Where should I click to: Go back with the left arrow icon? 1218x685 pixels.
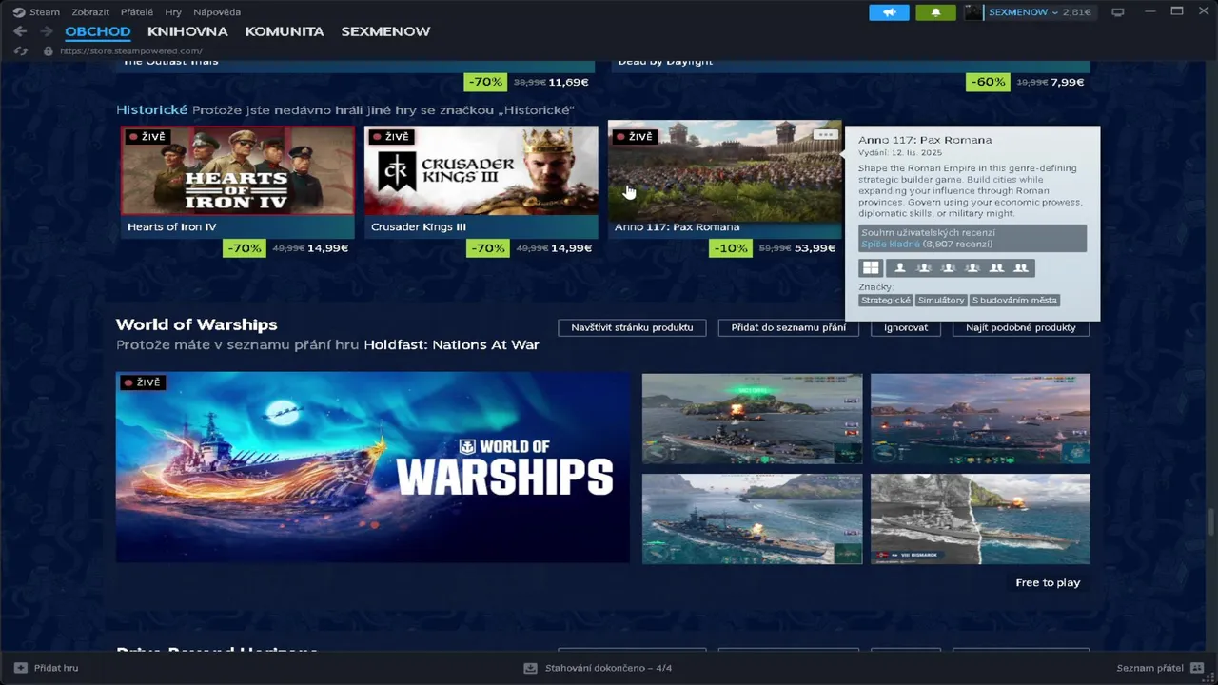coord(20,31)
